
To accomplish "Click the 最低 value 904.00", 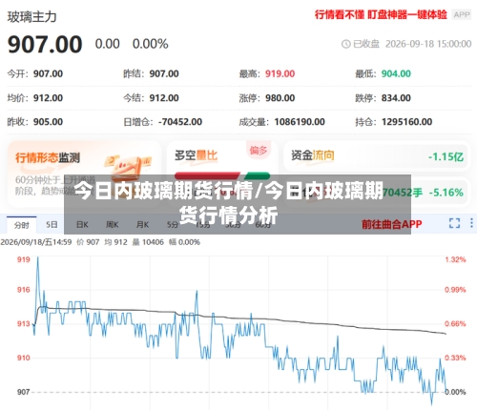I will [x=396, y=73].
